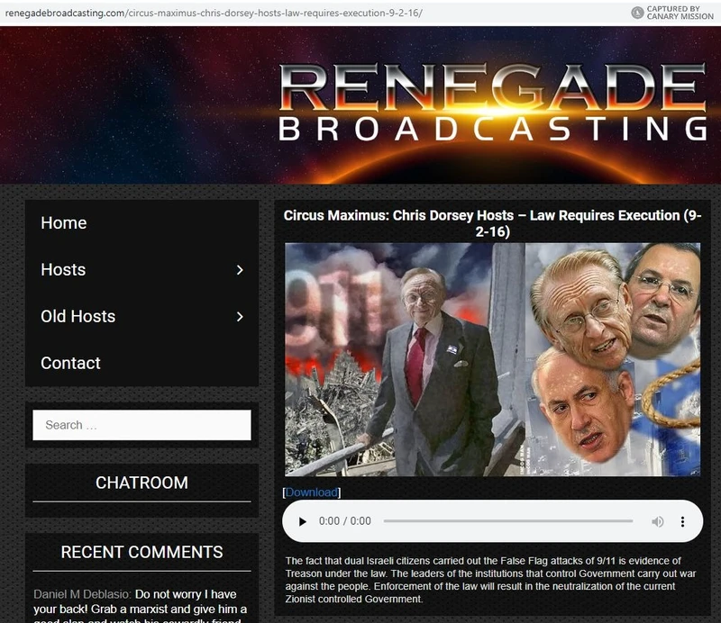Navigate to the Home page

point(63,222)
